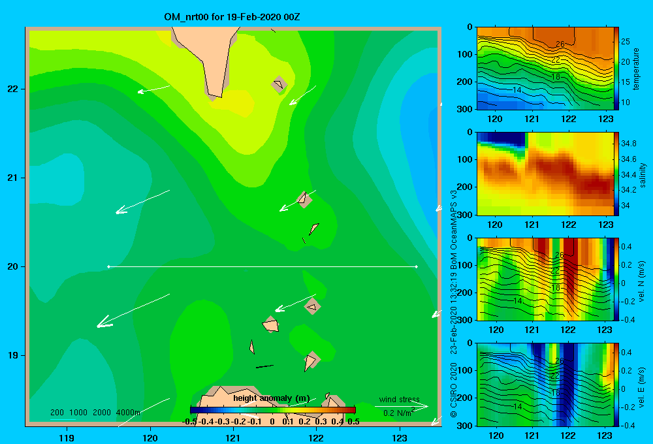Click the 'height anomaly (m)' label

(272, 398)
